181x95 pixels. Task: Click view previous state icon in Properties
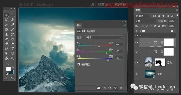tap(104, 88)
